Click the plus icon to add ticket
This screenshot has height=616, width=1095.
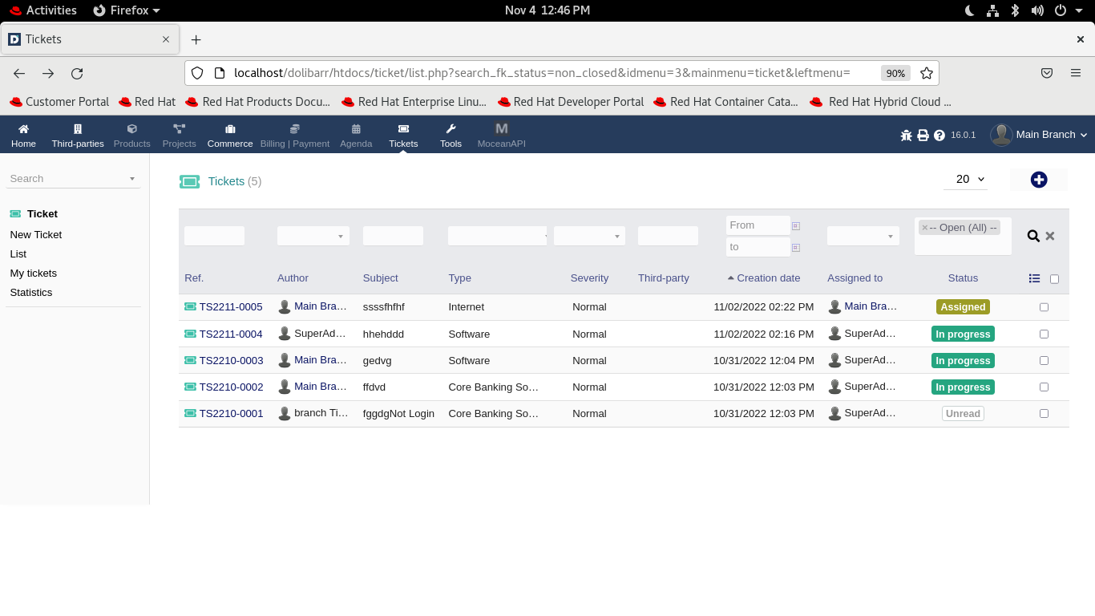pos(1039,180)
